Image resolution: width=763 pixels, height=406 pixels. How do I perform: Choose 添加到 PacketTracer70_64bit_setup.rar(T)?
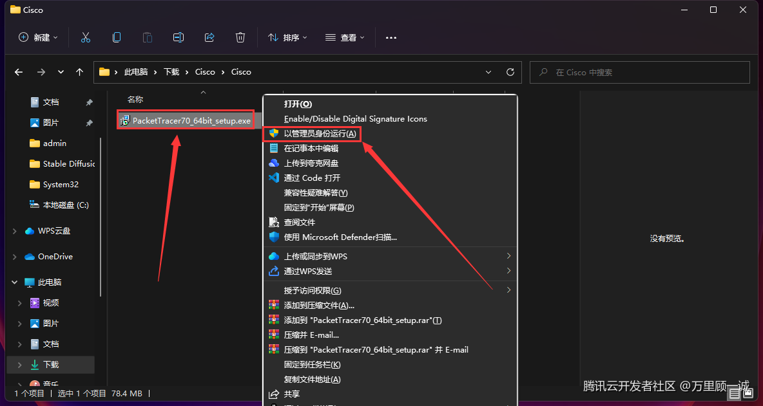(363, 320)
